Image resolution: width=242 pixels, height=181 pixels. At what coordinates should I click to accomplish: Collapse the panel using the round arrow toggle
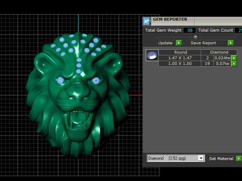click(196, 37)
